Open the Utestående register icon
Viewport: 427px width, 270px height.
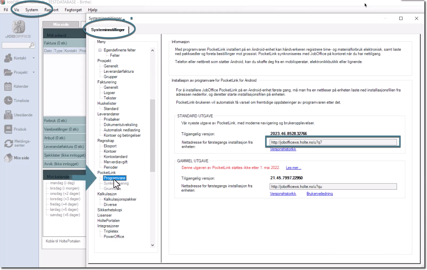(8, 115)
